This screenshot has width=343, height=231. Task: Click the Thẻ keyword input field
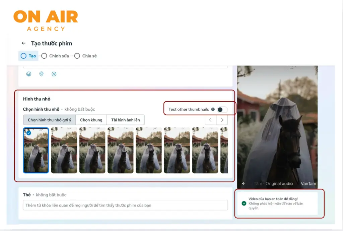click(x=125, y=205)
